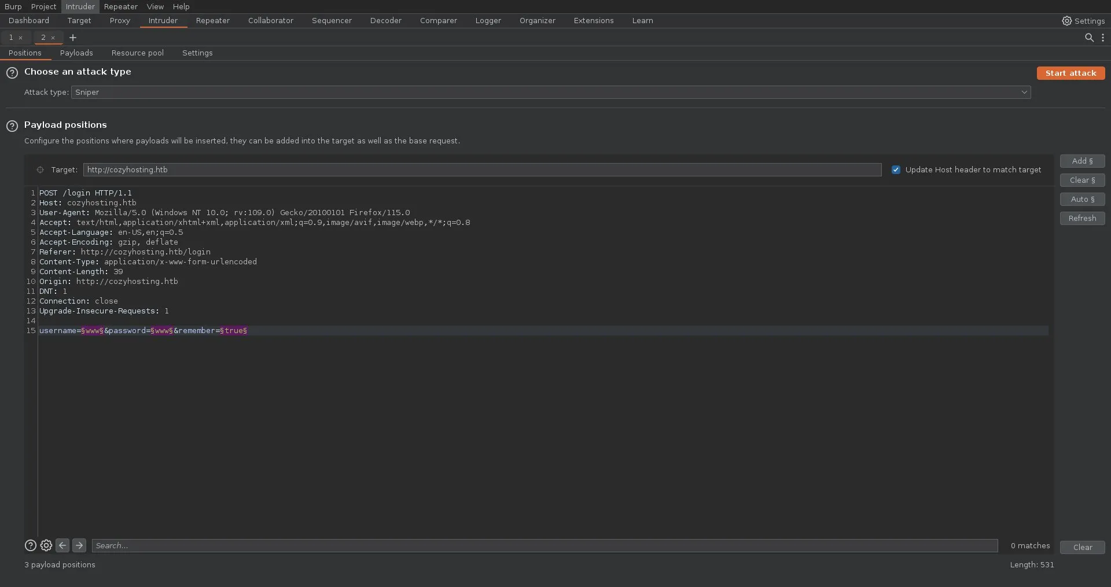Click the target crosshair icon
1111x587 pixels.
click(x=40, y=170)
